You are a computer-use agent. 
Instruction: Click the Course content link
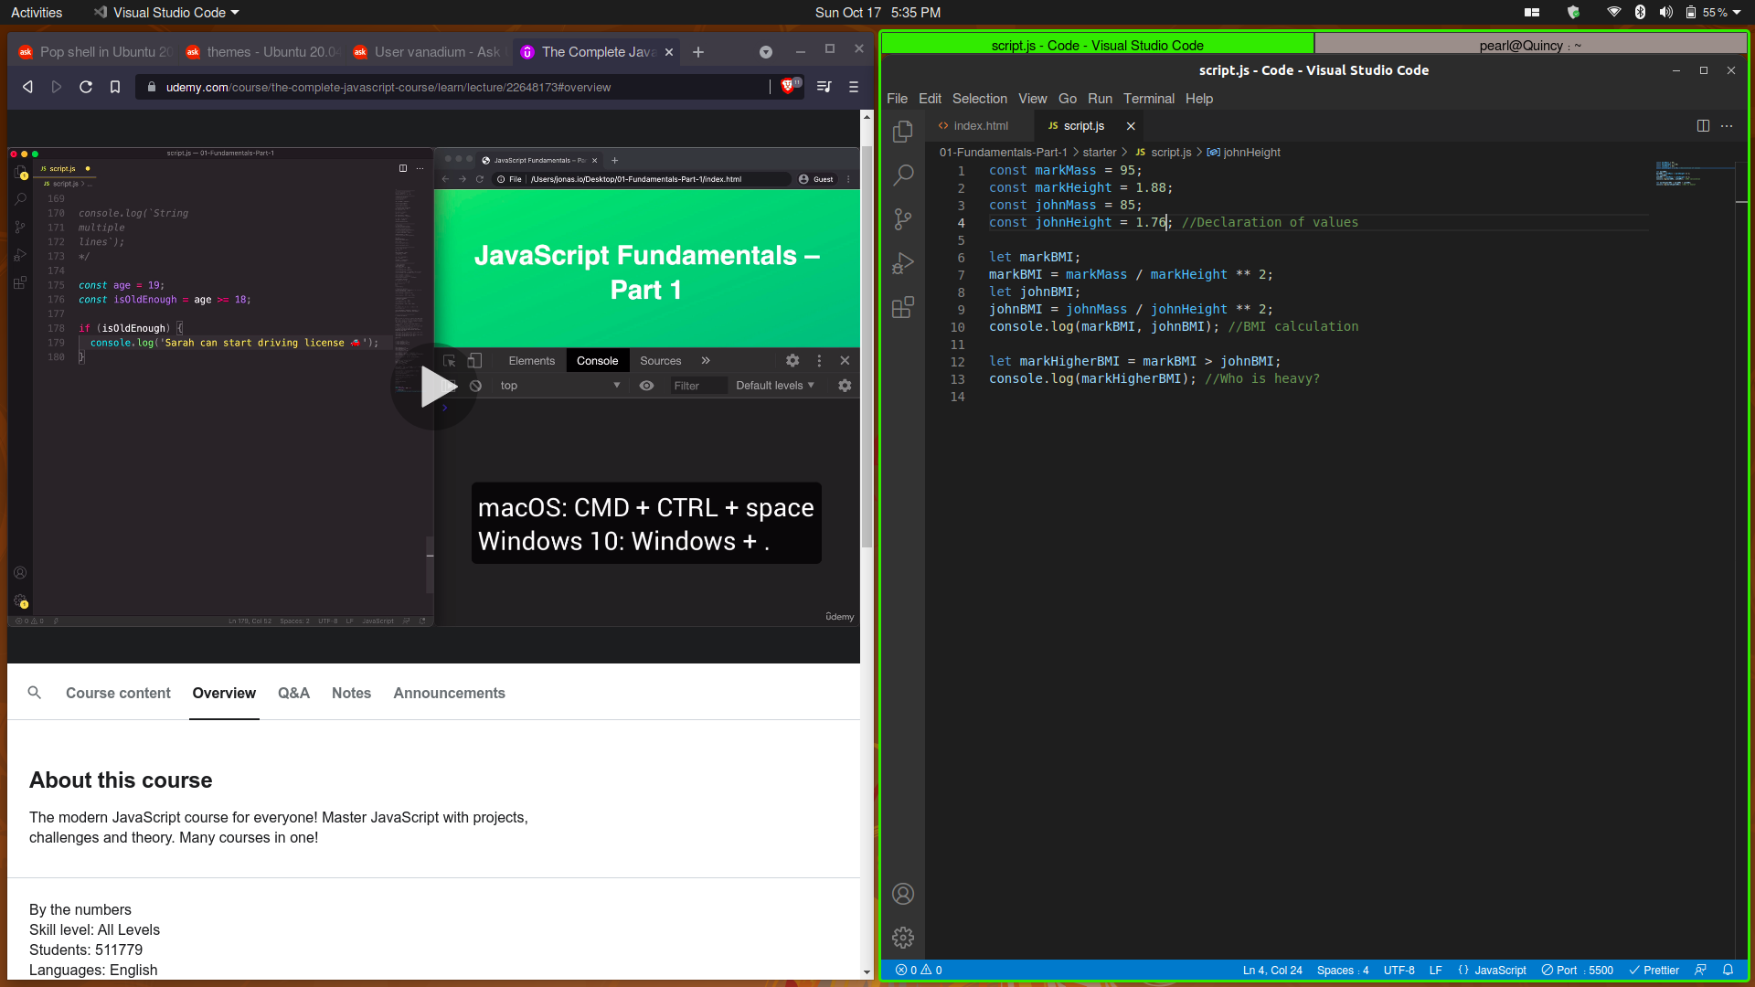(118, 693)
